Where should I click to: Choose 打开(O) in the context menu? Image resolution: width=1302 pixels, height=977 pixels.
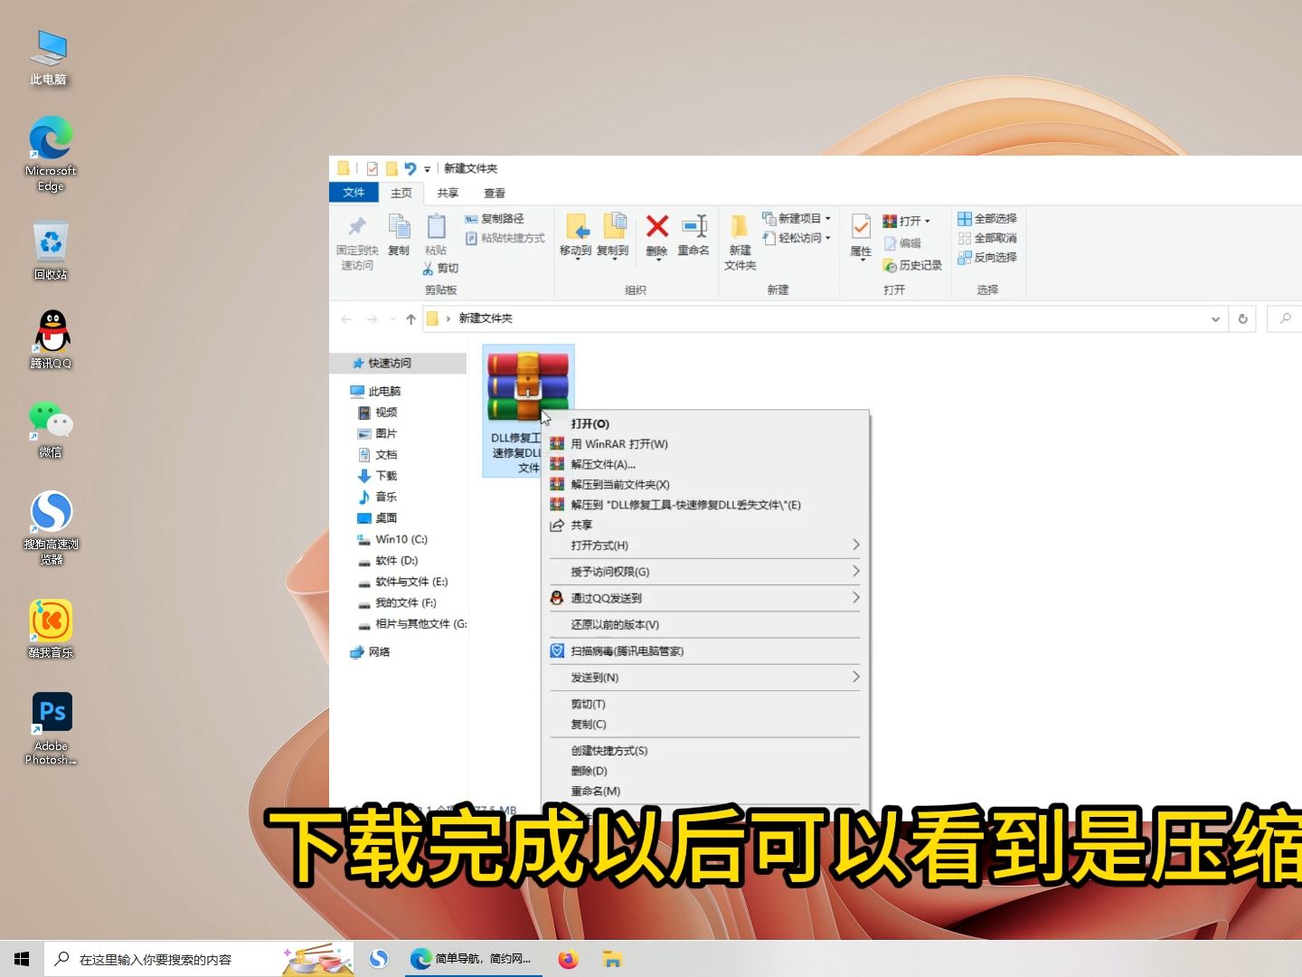(x=705, y=423)
